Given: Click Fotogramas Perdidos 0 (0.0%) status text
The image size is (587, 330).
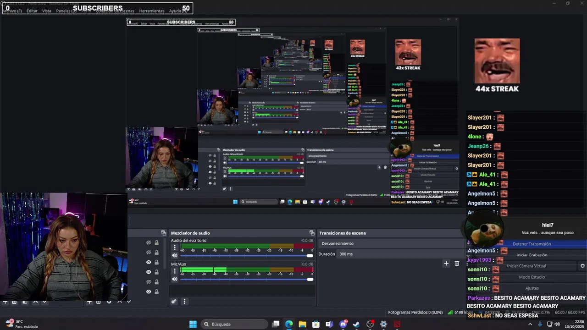Looking at the screenshot, I should (415, 312).
